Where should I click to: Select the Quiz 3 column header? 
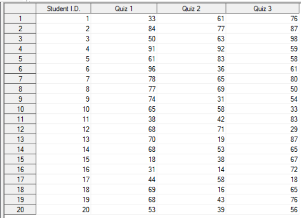[x=262, y=9]
